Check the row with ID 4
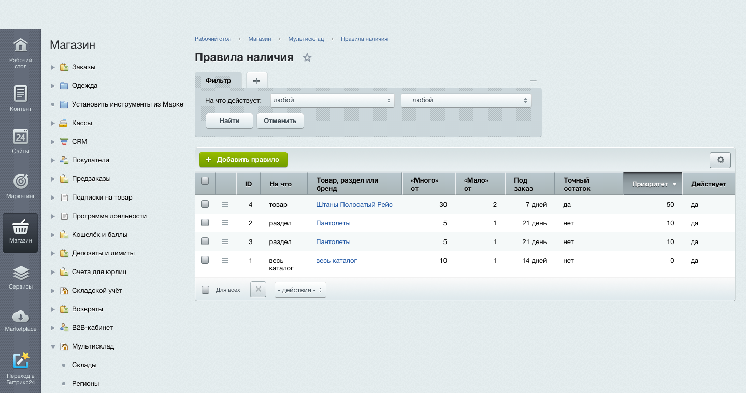The image size is (746, 393). (x=205, y=204)
